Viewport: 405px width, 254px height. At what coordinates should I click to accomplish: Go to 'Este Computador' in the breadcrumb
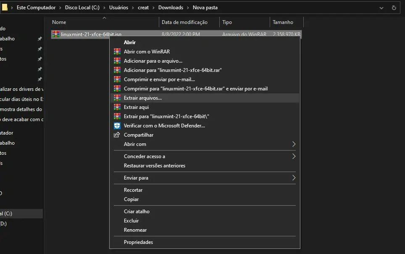36,8
